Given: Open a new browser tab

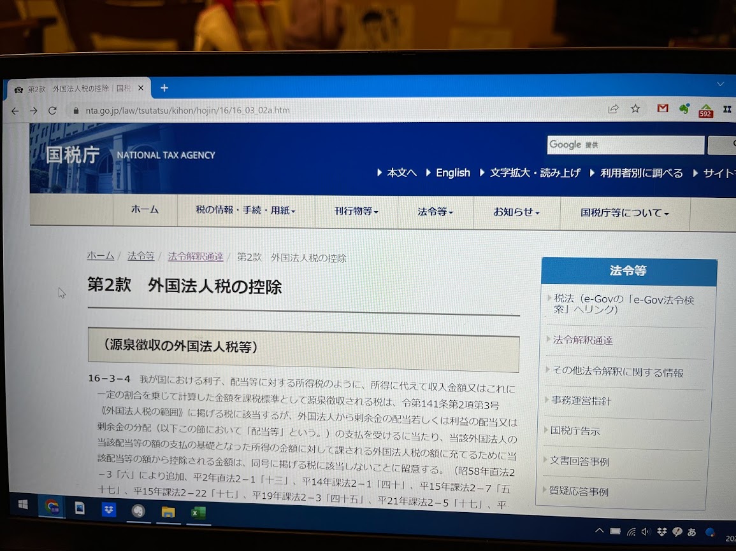Looking at the screenshot, I should (164, 88).
